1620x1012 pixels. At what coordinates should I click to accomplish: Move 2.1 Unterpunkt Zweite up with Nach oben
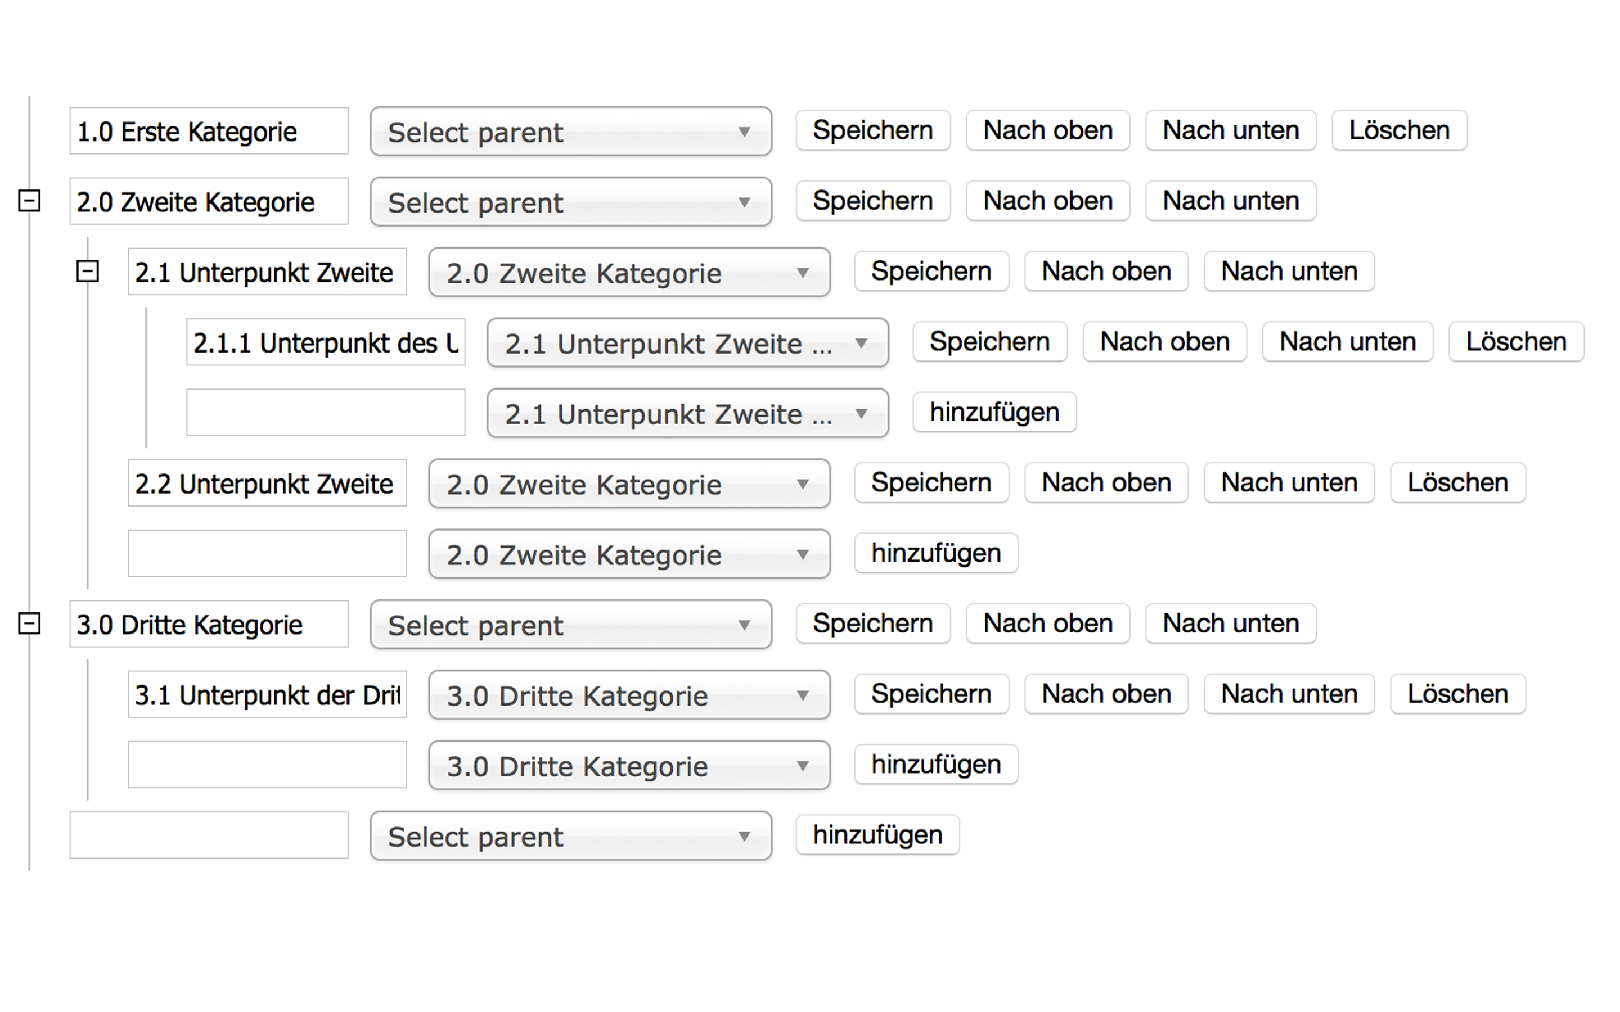pyautogui.click(x=1106, y=272)
